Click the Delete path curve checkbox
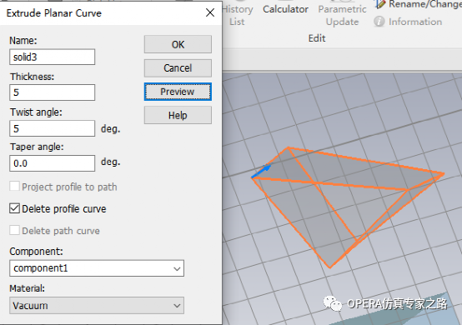 [15, 230]
